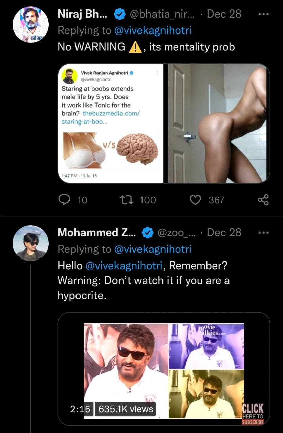
Task: Open the right-hand attached photo in Niraj's tweet
Action: pyautogui.click(x=219, y=123)
